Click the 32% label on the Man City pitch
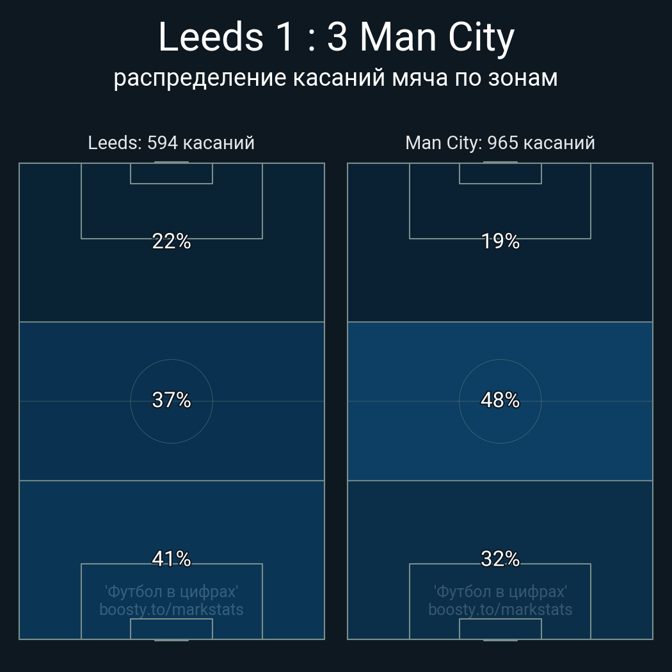672x672 pixels. click(500, 559)
